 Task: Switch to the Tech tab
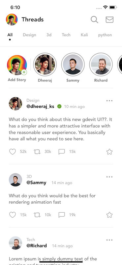66,35
